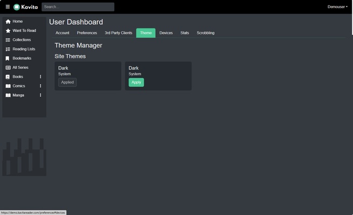Open All Series in sidebar

point(20,67)
